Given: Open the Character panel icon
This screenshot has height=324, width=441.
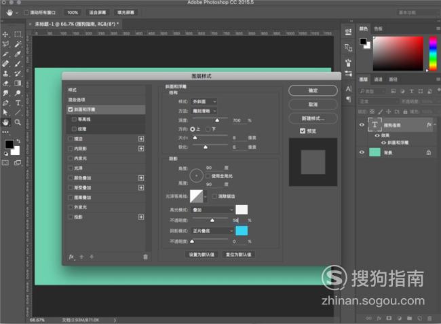Looking at the screenshot, I should tap(349, 89).
